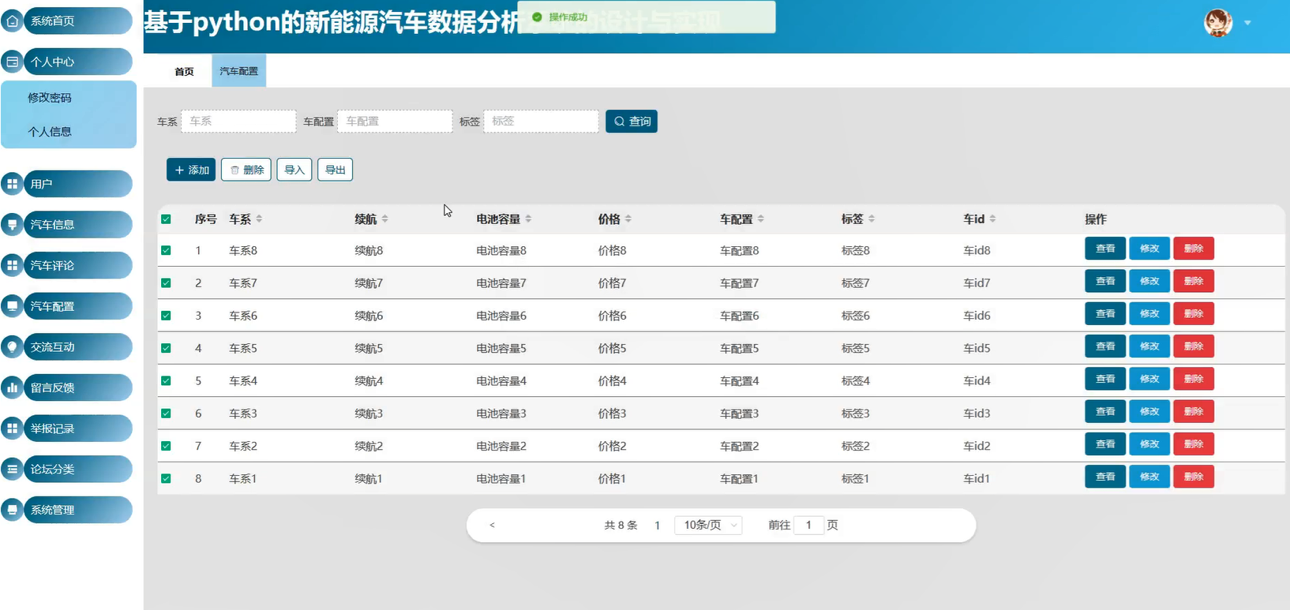
Task: Uncheck the row for 车系5
Action: [166, 348]
